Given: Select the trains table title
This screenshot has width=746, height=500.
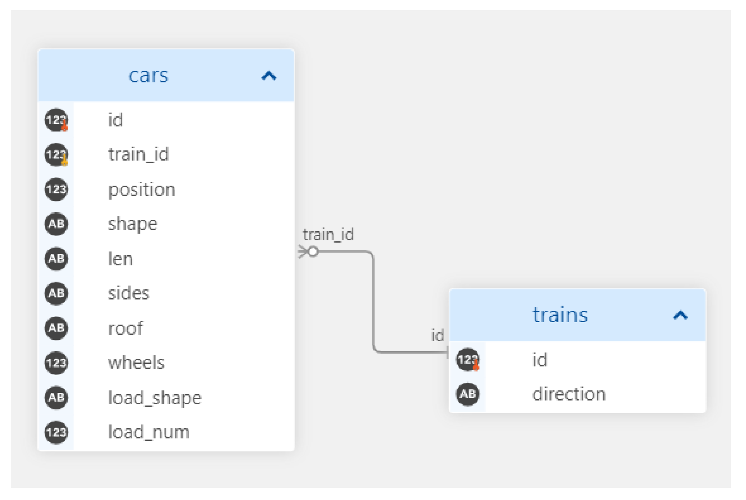Looking at the screenshot, I should pyautogui.click(x=560, y=315).
